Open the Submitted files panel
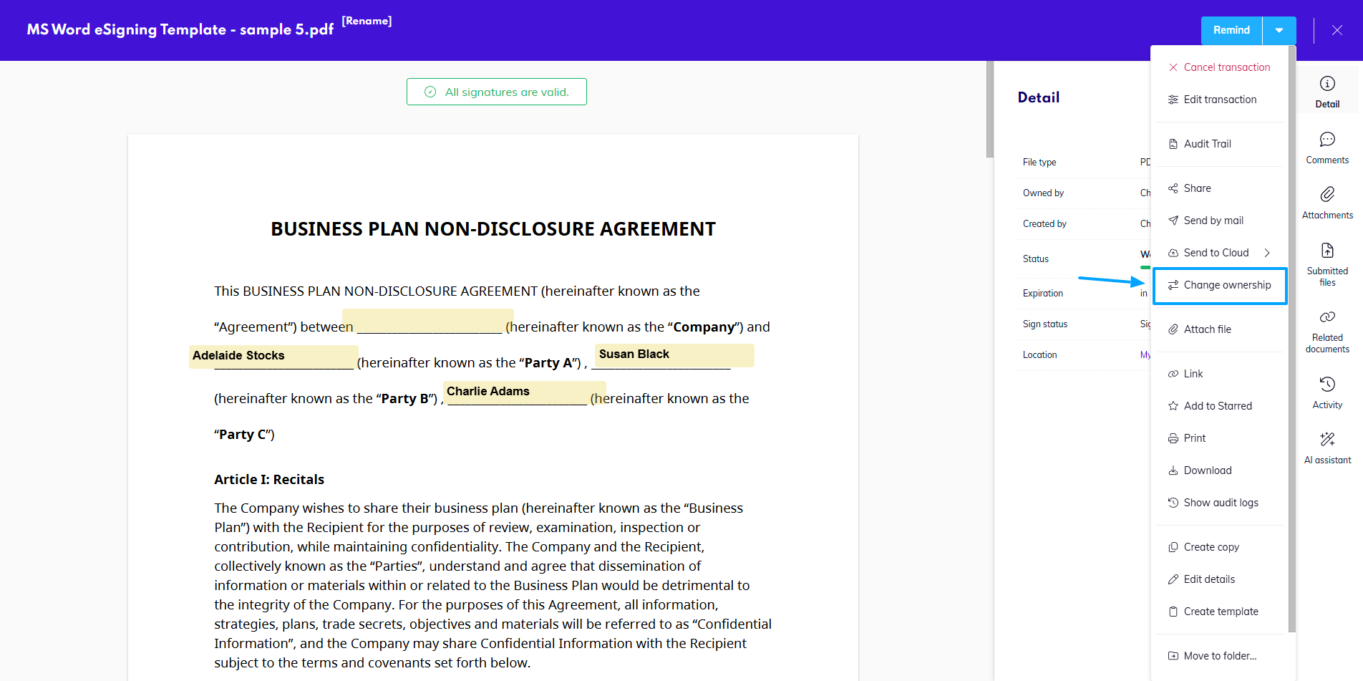 [x=1326, y=264]
